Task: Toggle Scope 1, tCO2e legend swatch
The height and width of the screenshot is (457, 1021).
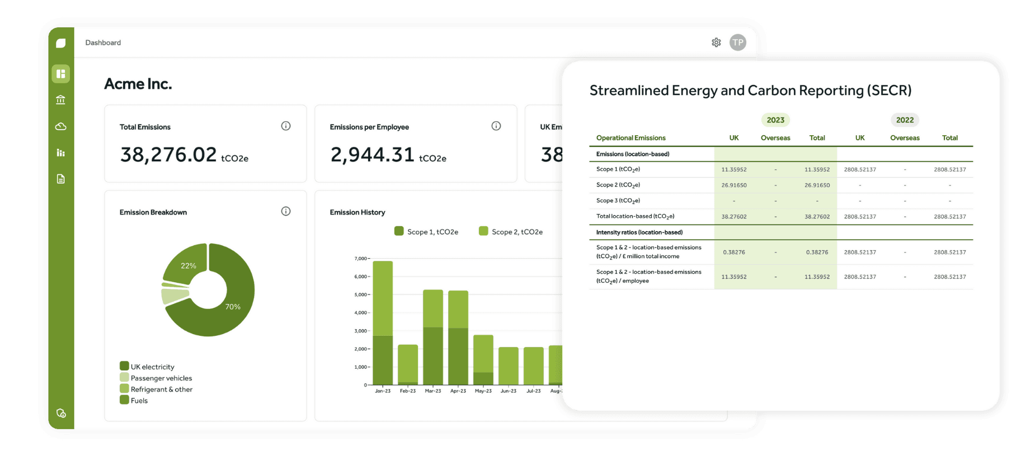Action: pos(399,231)
